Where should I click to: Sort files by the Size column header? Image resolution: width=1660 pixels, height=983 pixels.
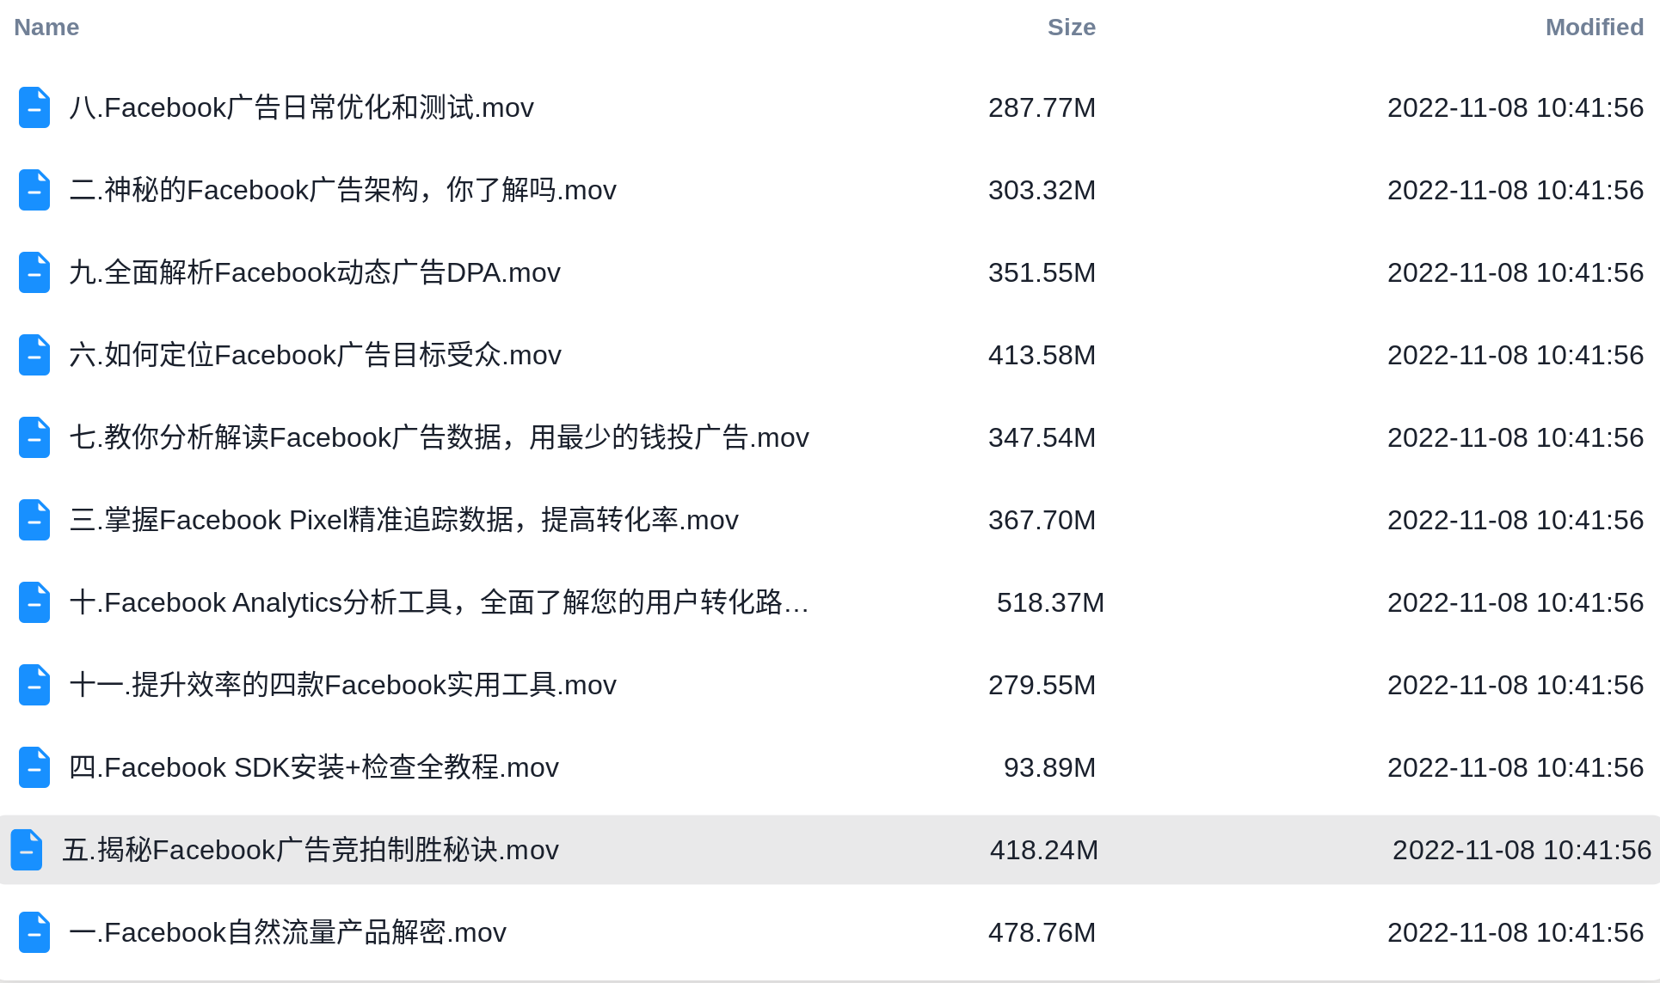point(1071,27)
